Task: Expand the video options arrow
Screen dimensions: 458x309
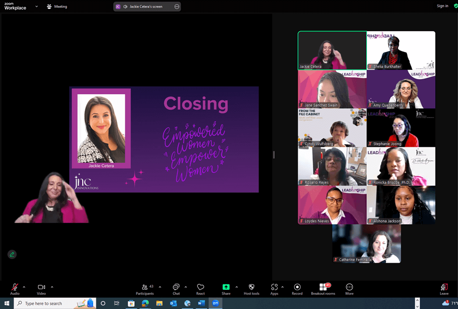Action: (52, 287)
